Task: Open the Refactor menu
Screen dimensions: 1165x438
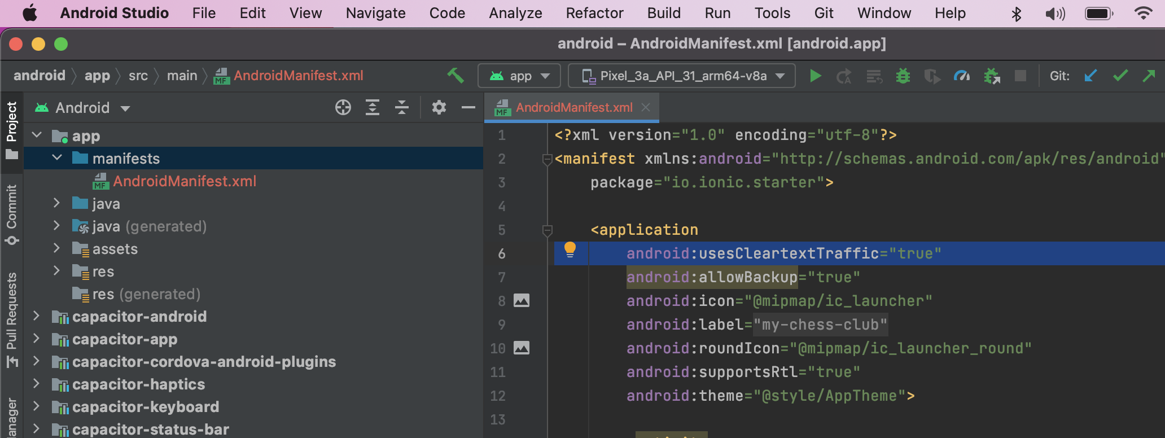Action: click(x=594, y=13)
